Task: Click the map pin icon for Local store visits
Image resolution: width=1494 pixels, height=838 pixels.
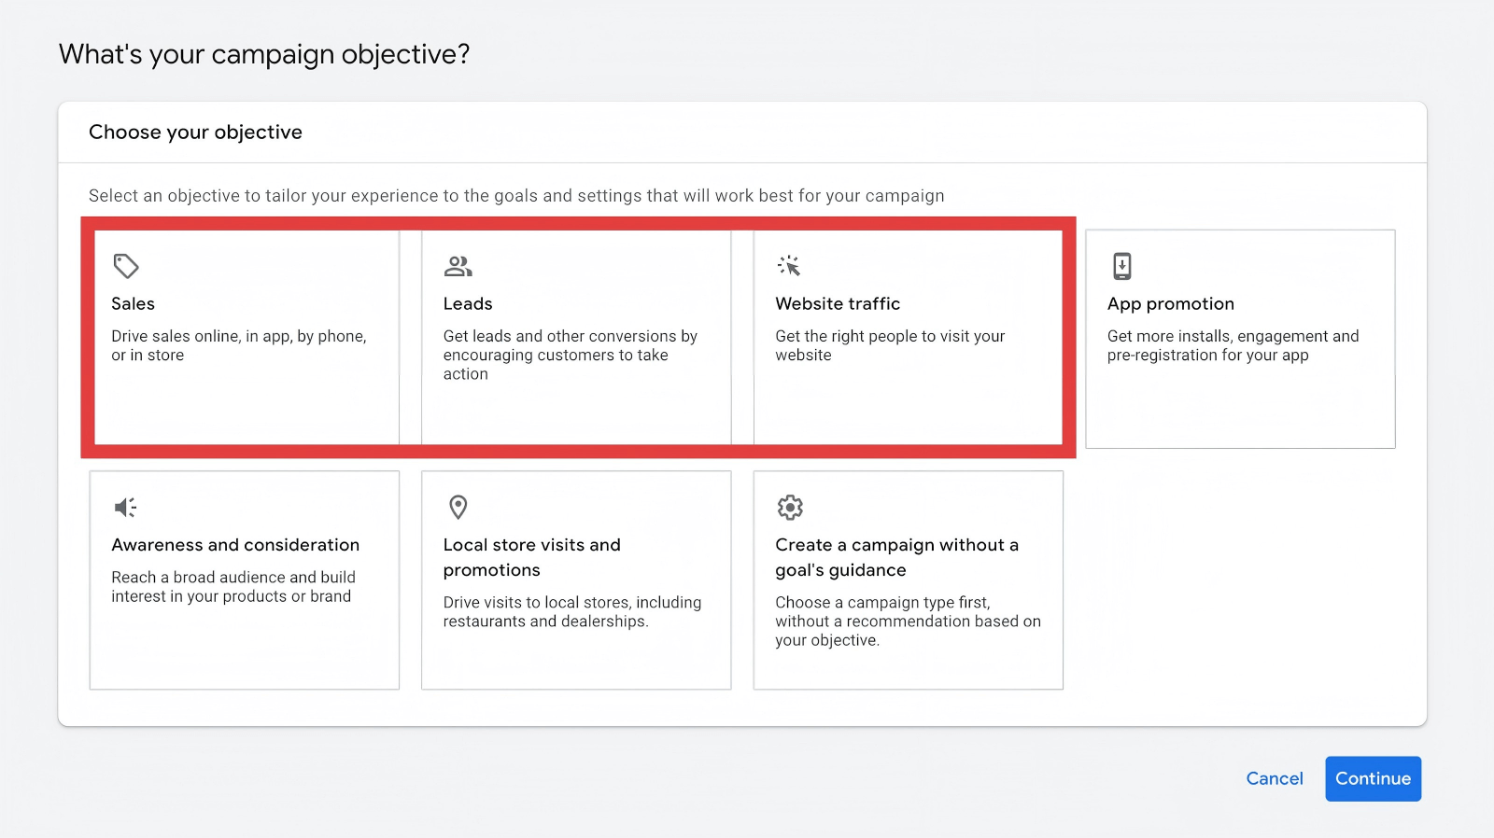Action: click(458, 507)
